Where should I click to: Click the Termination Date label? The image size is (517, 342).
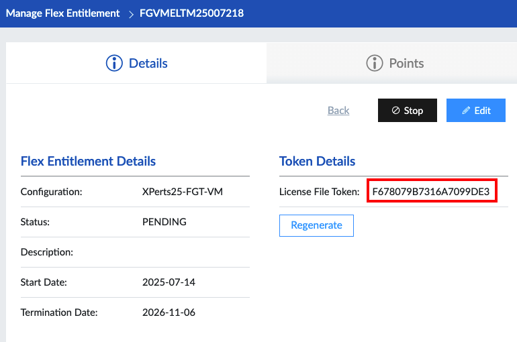pyautogui.click(x=59, y=312)
